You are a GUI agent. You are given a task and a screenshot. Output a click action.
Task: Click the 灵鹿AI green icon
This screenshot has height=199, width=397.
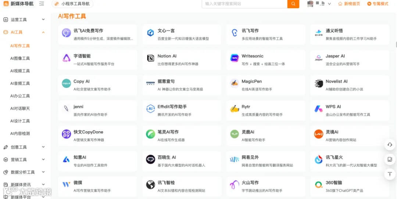tap(235, 134)
